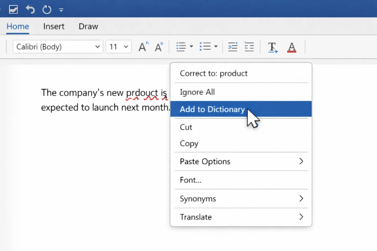Expand the second list style arrow
Image resolution: width=377 pixels, height=251 pixels.
[216, 47]
